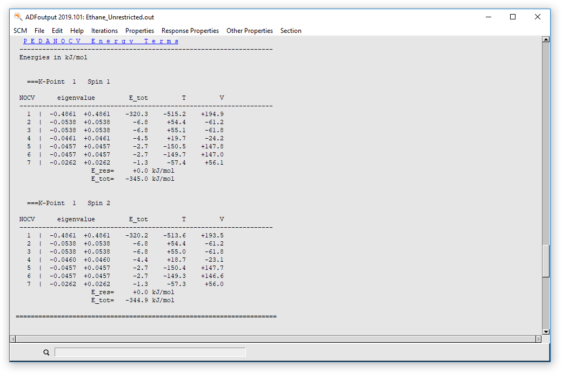Open the File menu
562x374 pixels.
[x=39, y=31]
